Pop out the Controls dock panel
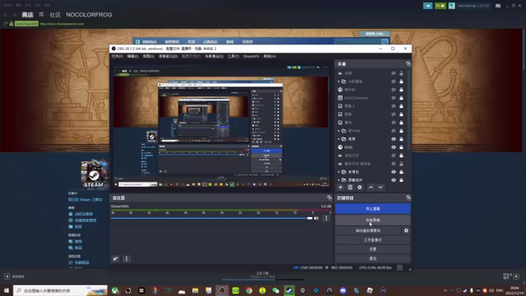The image size is (526, 296). 408,198
